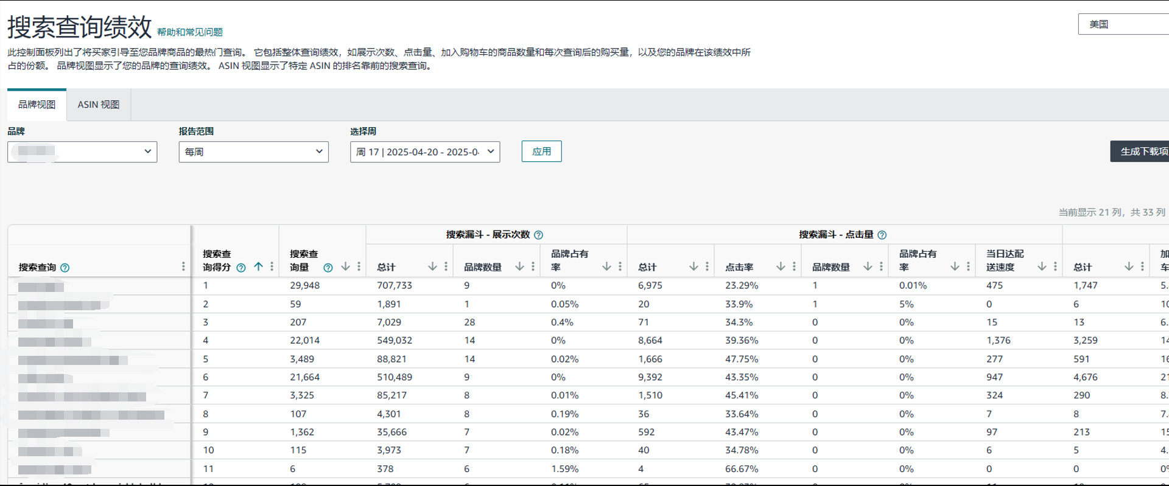This screenshot has height=486, width=1169.
Task: Click help icon next to 搜索查询 header
Action: pyautogui.click(x=65, y=268)
